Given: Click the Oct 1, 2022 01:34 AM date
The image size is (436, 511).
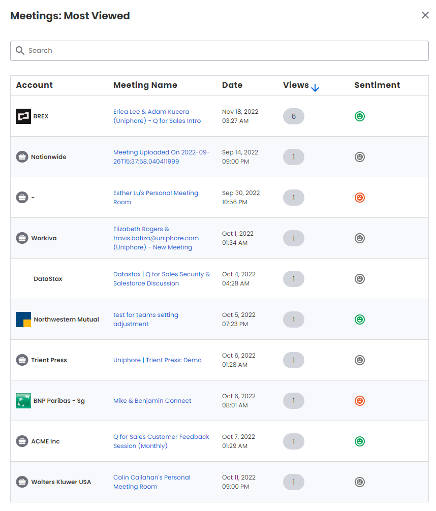Looking at the screenshot, I should click(238, 238).
